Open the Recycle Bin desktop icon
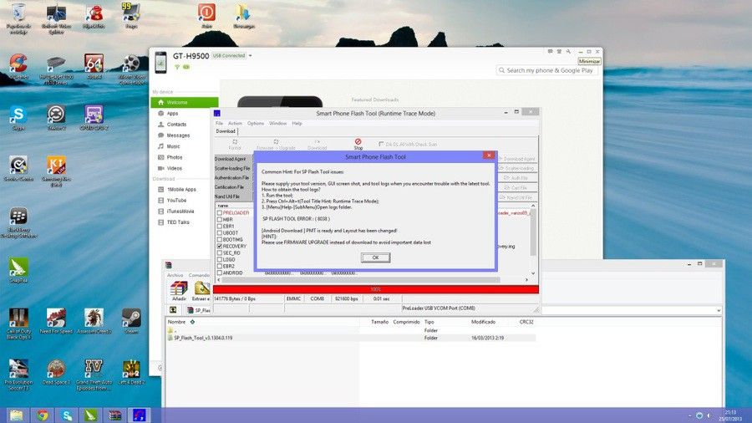752x423 pixels. 18,18
